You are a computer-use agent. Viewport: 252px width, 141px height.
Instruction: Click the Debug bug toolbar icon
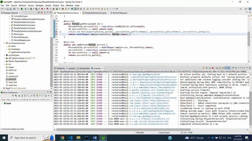[x=26, y=9]
